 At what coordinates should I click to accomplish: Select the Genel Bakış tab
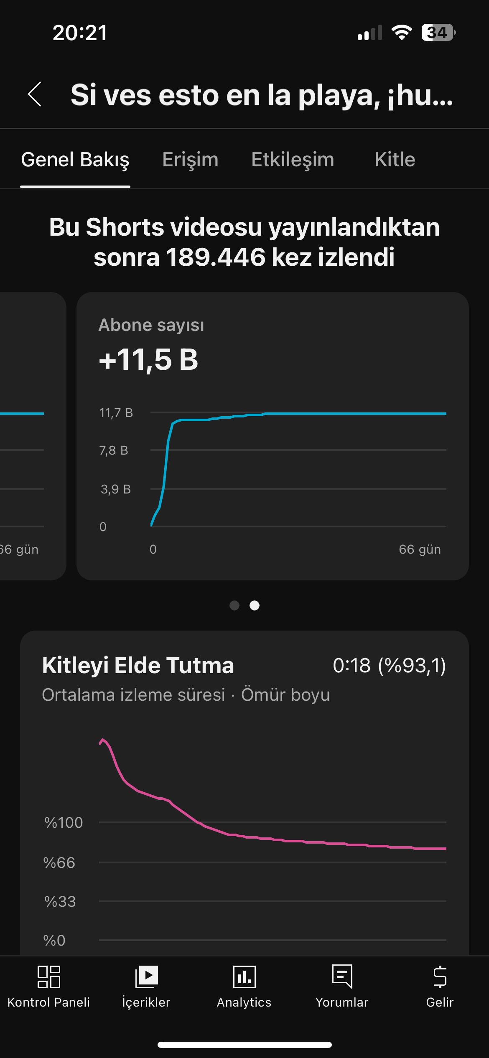tap(75, 160)
